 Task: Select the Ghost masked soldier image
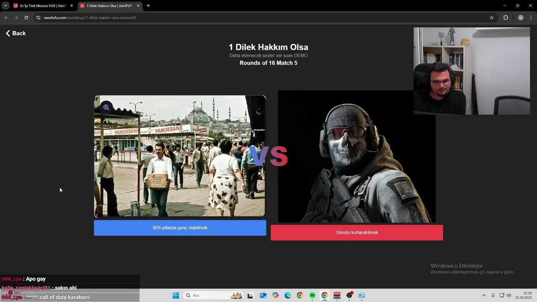[x=357, y=156]
